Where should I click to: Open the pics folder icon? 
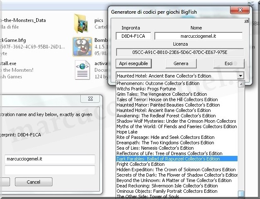point(81,24)
